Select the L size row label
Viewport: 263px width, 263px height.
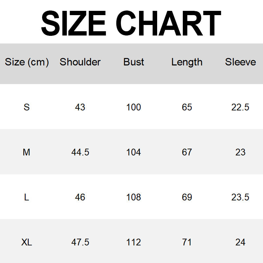click(27, 197)
